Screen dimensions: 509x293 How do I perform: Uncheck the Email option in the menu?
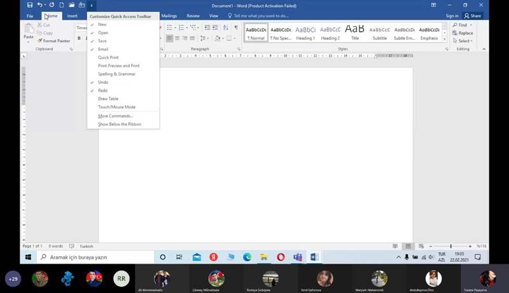tap(103, 49)
